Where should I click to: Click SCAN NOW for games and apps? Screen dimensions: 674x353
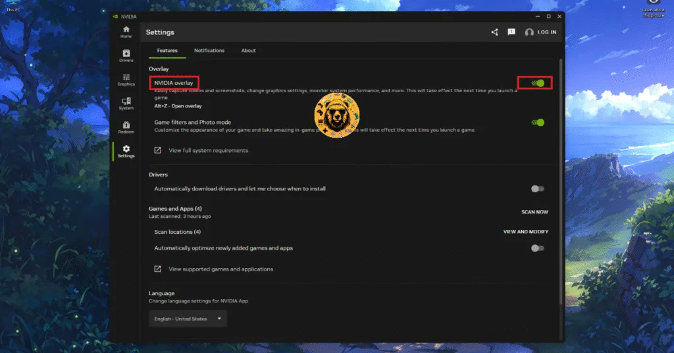[534, 212]
